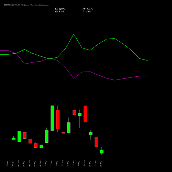Click the green candle for 04 May
The image size is (172, 172).
click(x=19, y=137)
